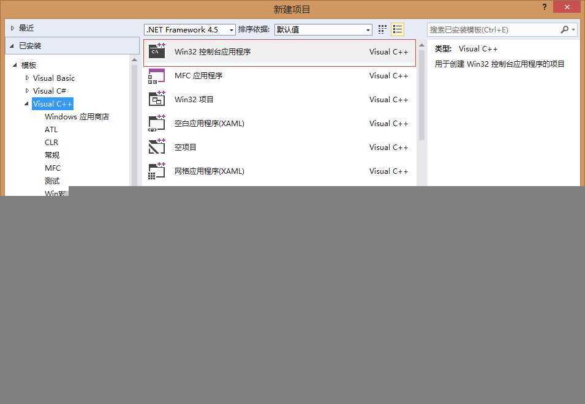Select Visual Basic tree item
This screenshot has height=404, width=585.
[54, 78]
